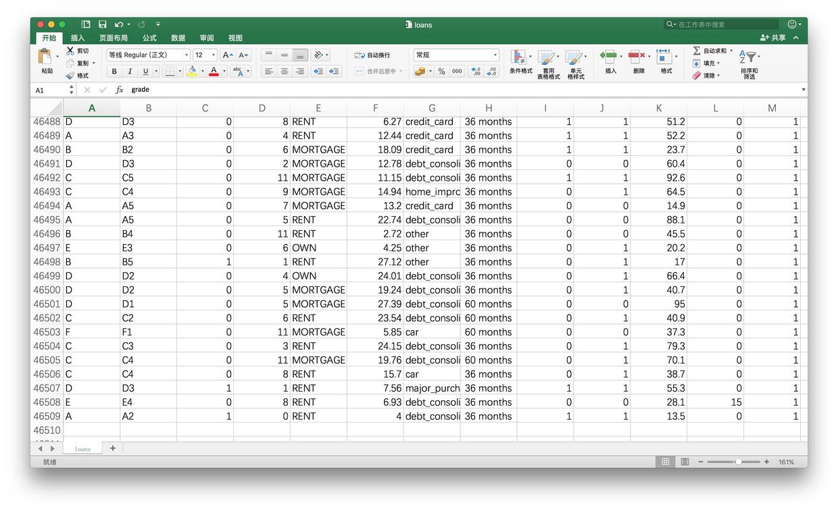Click the Sort and Filter icon

click(749, 62)
